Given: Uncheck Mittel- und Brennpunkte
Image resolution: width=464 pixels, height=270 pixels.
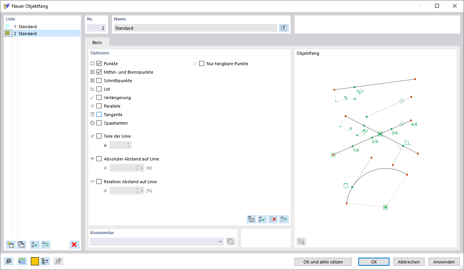Looking at the screenshot, I should tap(99, 72).
